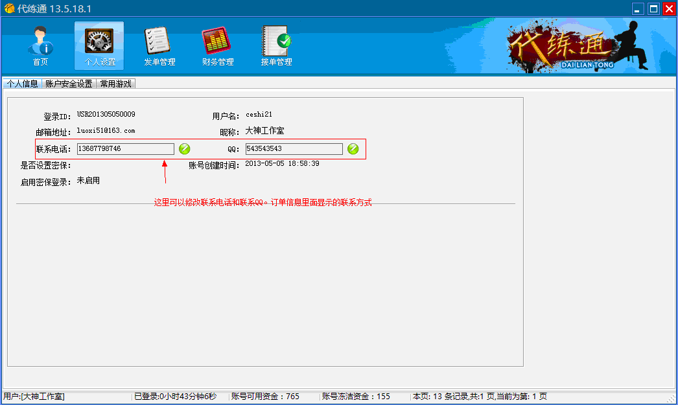This screenshot has height=405, width=678.
Task: Click the 账号冻结资金 frozen funds text
Action: click(357, 396)
